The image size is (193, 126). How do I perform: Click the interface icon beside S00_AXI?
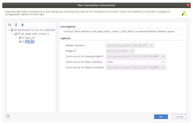(23, 42)
